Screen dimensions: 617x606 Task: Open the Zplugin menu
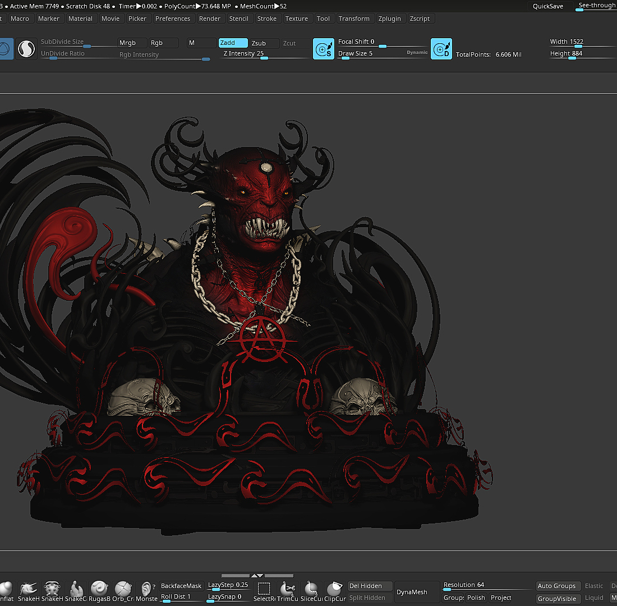point(390,19)
